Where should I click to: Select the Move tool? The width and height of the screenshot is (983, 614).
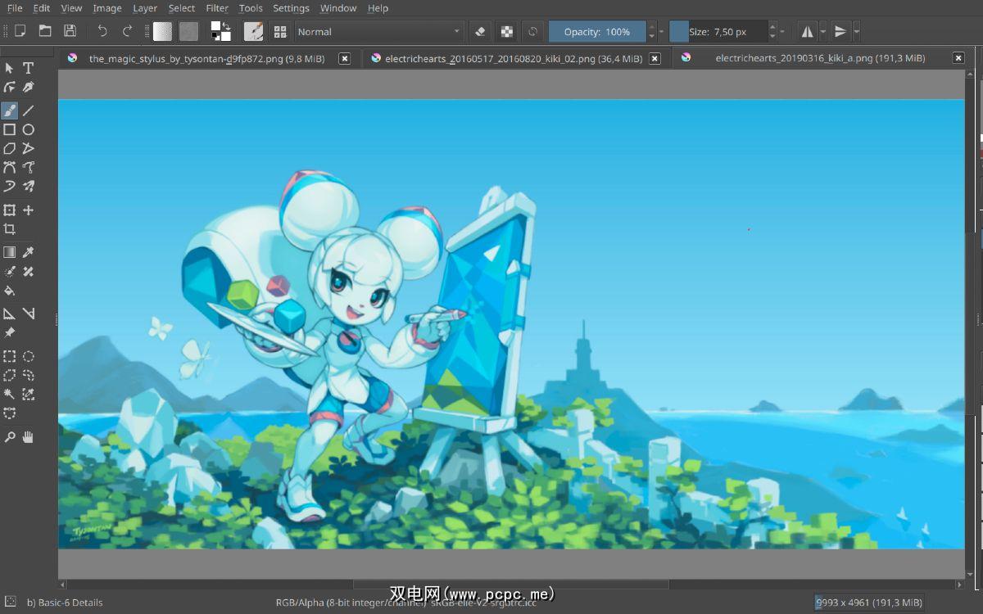tap(28, 210)
